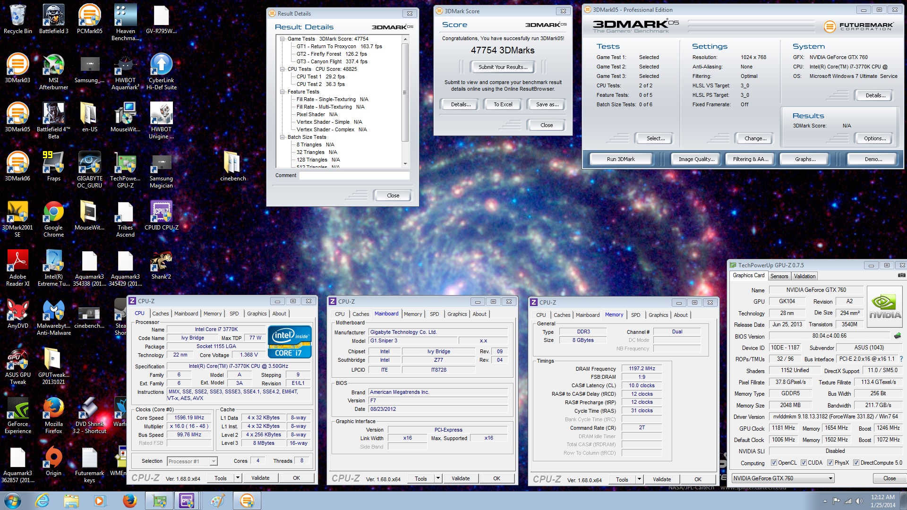Image resolution: width=907 pixels, height=510 pixels.
Task: Open CPUID CPU-Z desktop shortcut
Action: tap(161, 215)
